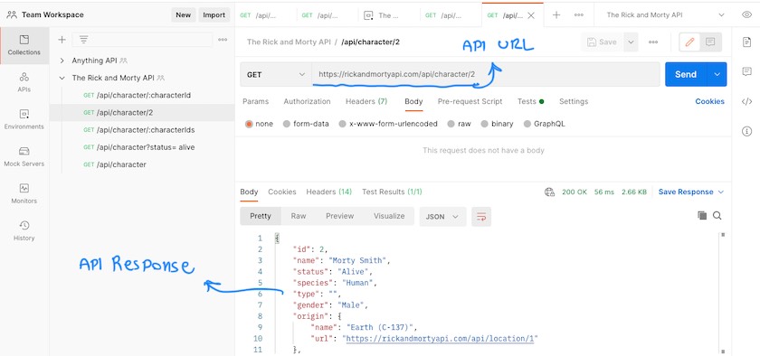Switch to the Tests tab

click(530, 101)
